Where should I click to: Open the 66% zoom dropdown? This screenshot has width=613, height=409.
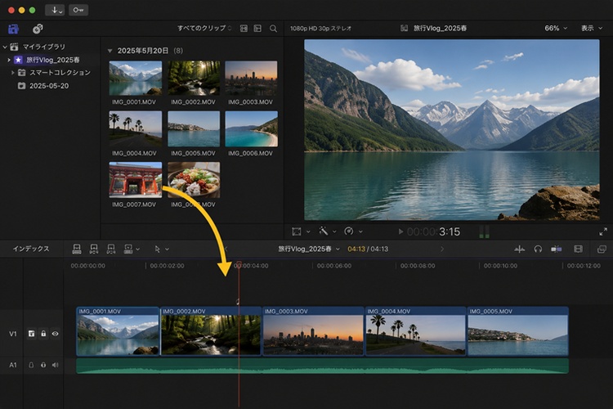coord(556,28)
